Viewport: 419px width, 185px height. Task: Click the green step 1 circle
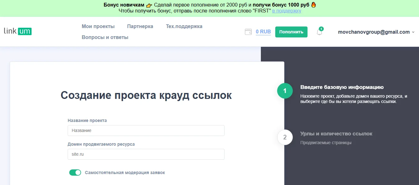click(285, 91)
